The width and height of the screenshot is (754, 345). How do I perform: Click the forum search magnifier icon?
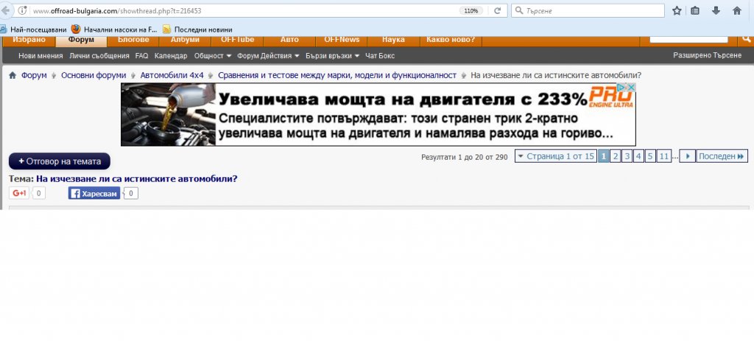click(747, 38)
